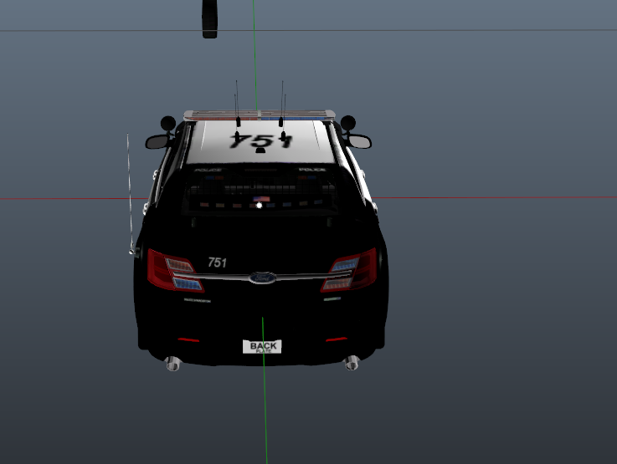
Task: Select the dark object above the car
Action: pos(210,18)
